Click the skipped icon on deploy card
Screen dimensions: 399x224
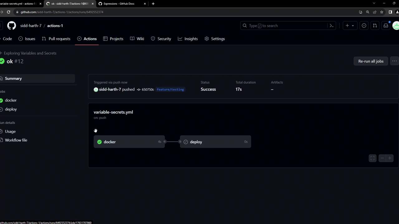[x=186, y=142]
